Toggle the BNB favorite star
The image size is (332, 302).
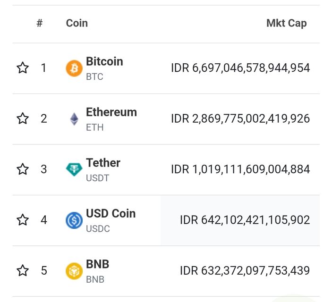[x=23, y=270]
